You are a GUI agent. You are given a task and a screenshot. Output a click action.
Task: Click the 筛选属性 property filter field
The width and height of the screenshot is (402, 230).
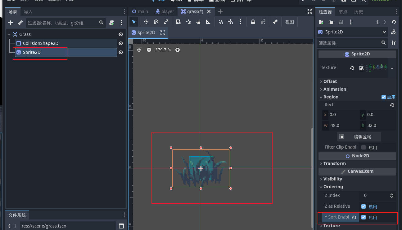[352, 43]
